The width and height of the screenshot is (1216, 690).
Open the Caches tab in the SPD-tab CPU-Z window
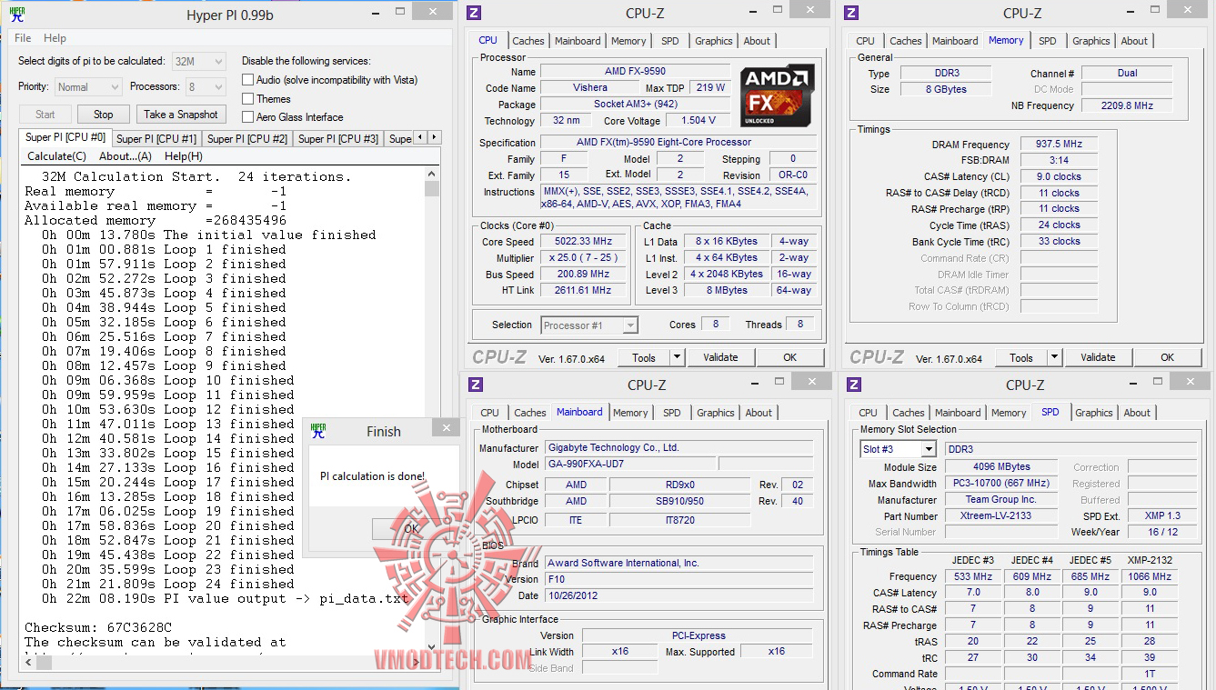(909, 413)
